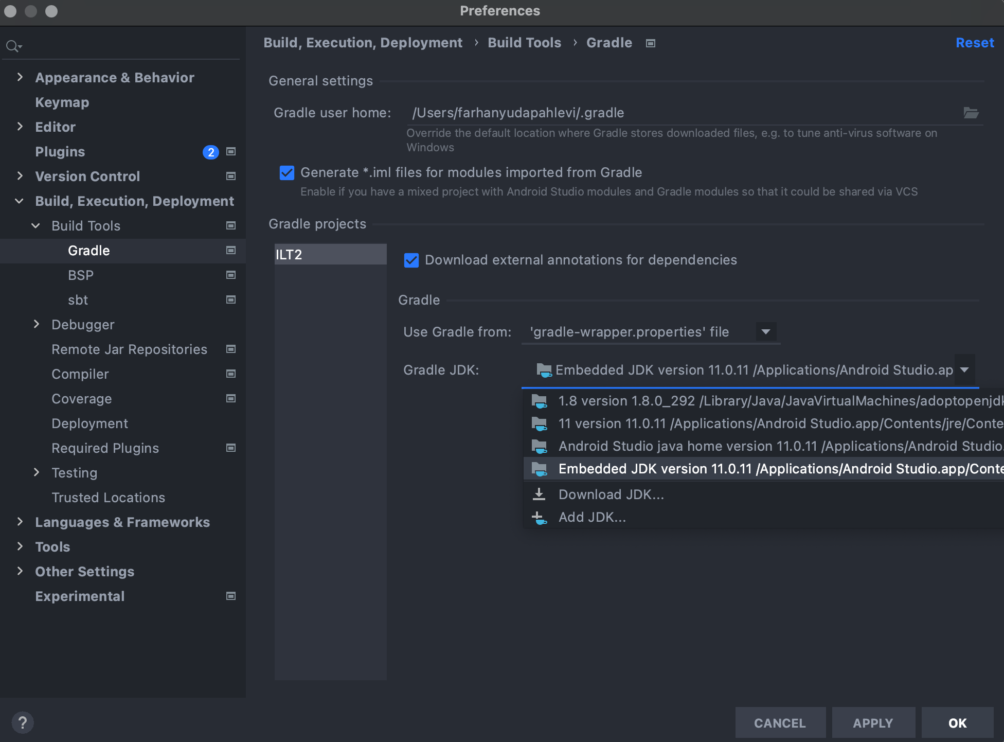Click the project-level icon next to the Gradle breadcrumb
Screen dimensions: 1004x742
click(651, 43)
